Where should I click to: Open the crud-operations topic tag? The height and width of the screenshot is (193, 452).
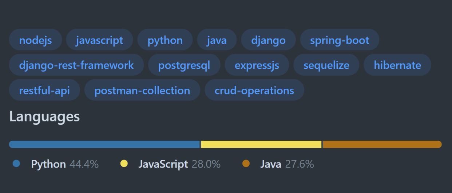click(x=254, y=90)
